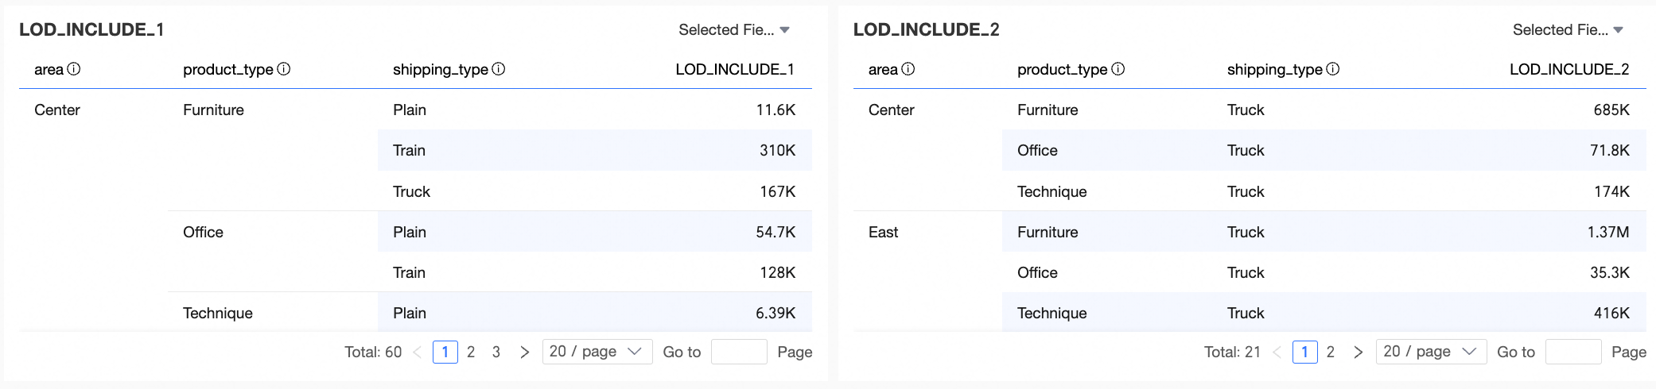Click info icon beside product_type in LOD_INCLUDE_1

coord(284,69)
